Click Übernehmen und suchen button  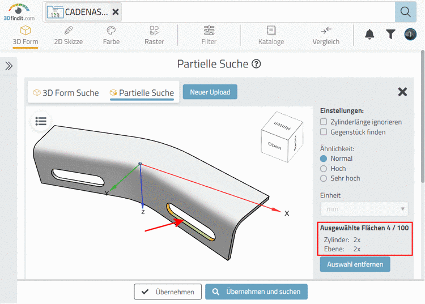[256, 292]
